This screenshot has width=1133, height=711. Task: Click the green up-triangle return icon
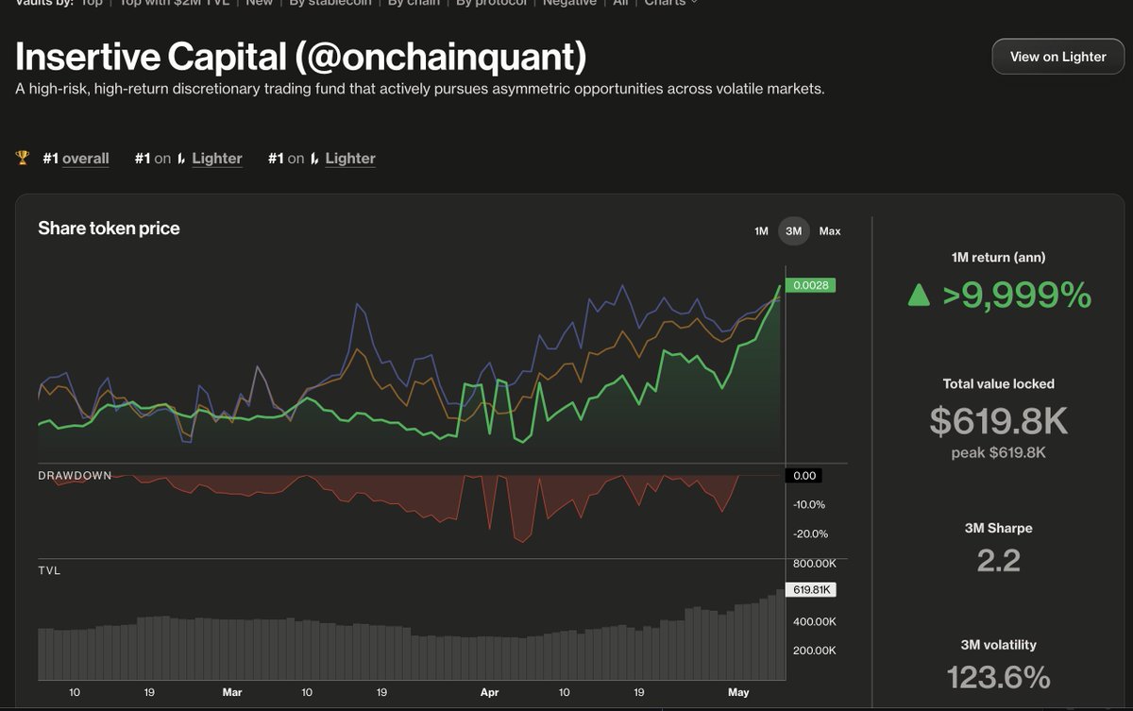pyautogui.click(x=918, y=296)
